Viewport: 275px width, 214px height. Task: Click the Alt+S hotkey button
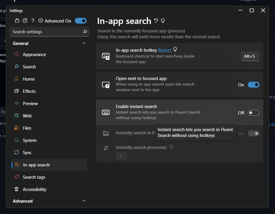click(x=250, y=56)
